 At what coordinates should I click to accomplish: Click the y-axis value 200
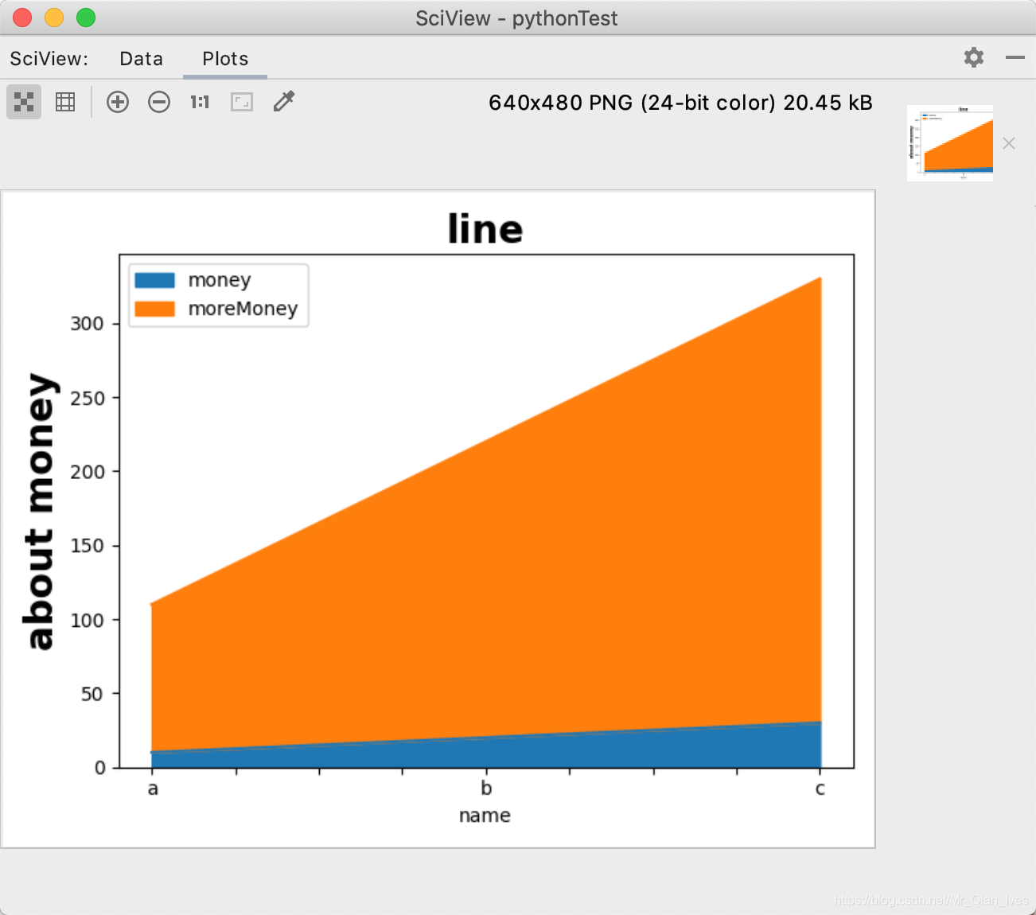pyautogui.click(x=87, y=472)
